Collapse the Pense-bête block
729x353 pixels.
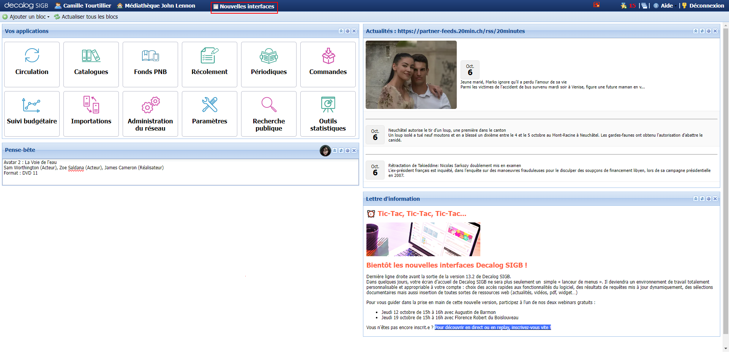335,150
